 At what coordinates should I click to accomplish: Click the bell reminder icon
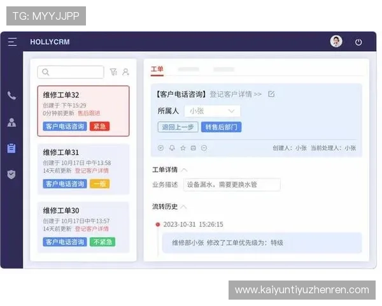(x=172, y=148)
